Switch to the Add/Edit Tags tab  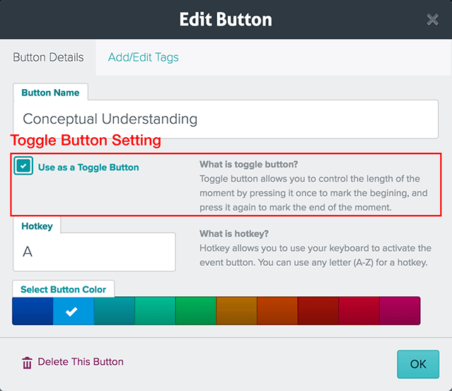coord(144,57)
